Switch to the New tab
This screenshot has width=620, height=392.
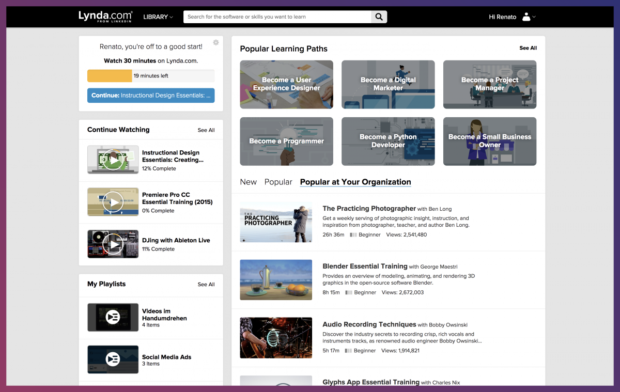(248, 182)
